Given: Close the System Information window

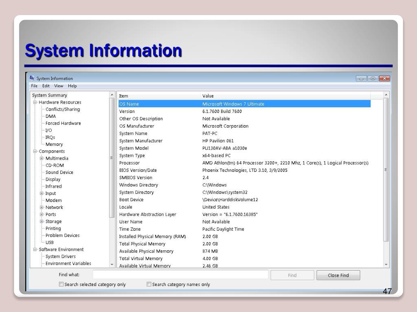Looking at the screenshot, I should point(384,78).
